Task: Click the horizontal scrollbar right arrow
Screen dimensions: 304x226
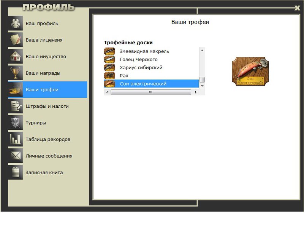Action: [196, 92]
